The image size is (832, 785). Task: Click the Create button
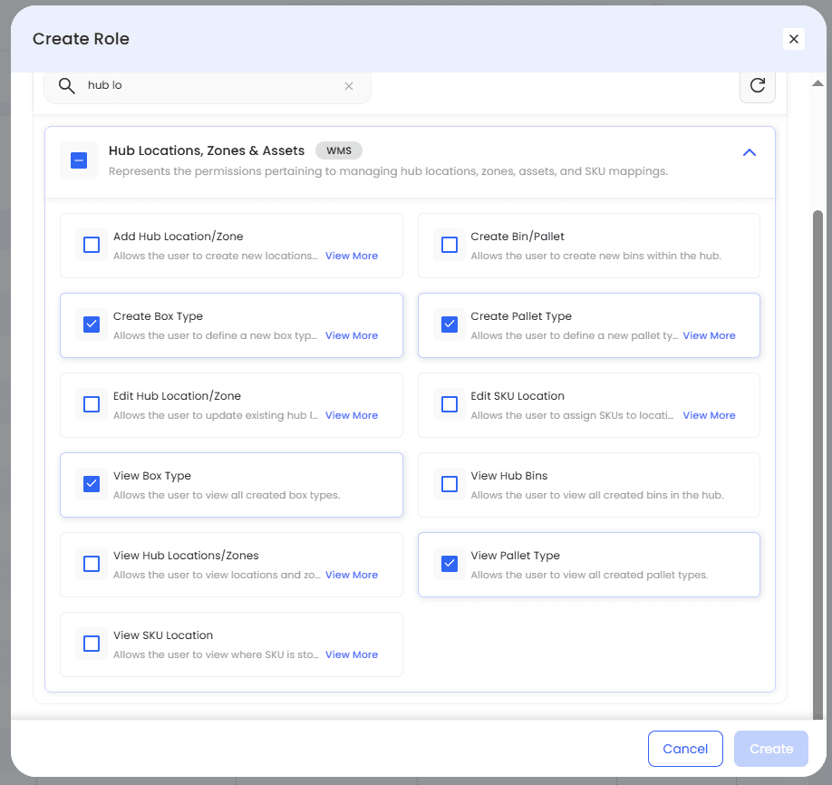tap(771, 749)
